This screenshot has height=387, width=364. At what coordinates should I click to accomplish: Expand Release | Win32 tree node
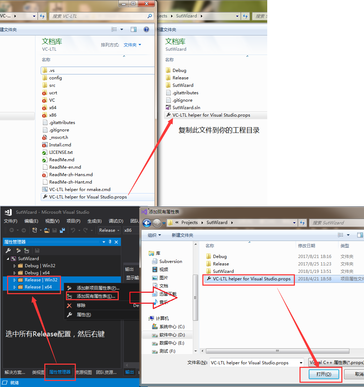tap(15, 280)
